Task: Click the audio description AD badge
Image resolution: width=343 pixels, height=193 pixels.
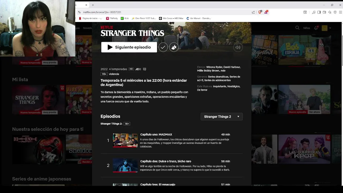Action: (x=138, y=69)
